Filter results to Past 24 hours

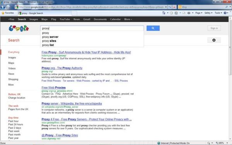click(x=15, y=125)
